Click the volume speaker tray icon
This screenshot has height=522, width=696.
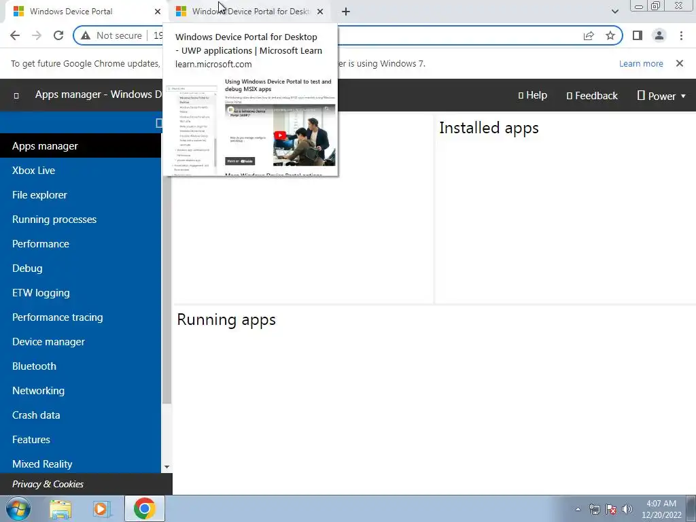[627, 509]
